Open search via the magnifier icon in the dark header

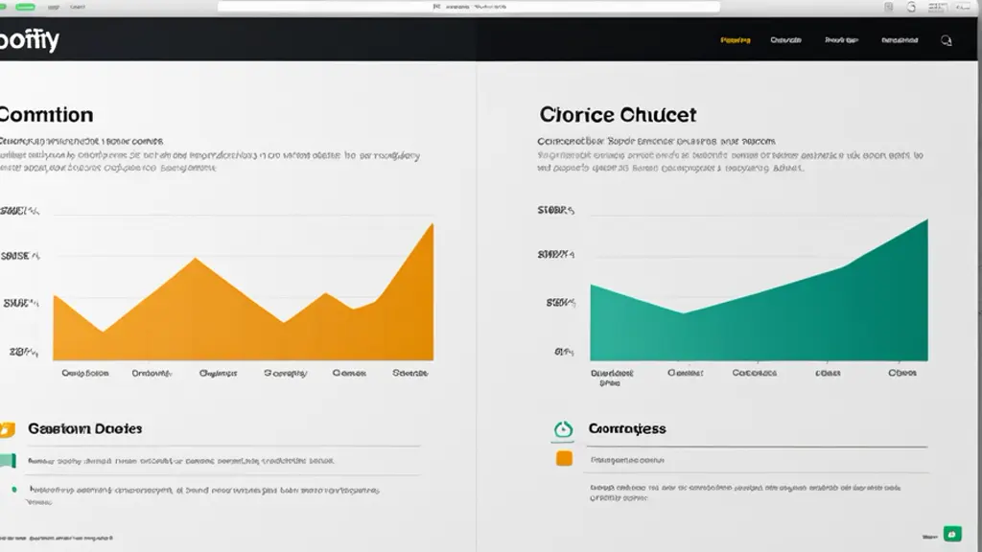(x=947, y=40)
